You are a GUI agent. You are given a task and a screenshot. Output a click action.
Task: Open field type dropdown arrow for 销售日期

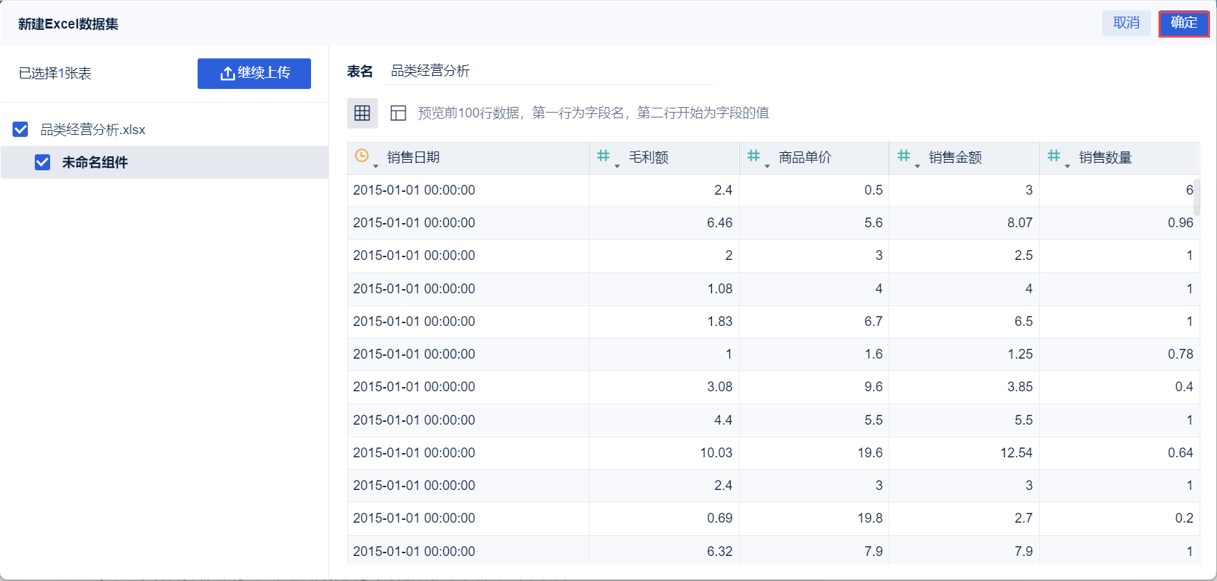376,166
